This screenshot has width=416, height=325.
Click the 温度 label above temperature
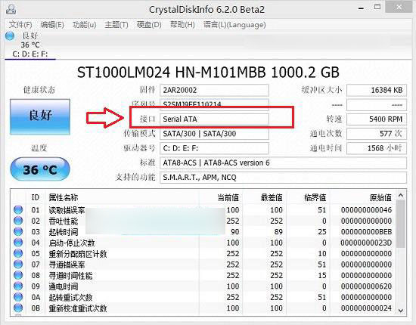tap(39, 147)
